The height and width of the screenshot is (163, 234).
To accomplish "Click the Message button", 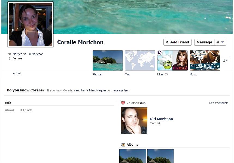I will click(x=204, y=42).
